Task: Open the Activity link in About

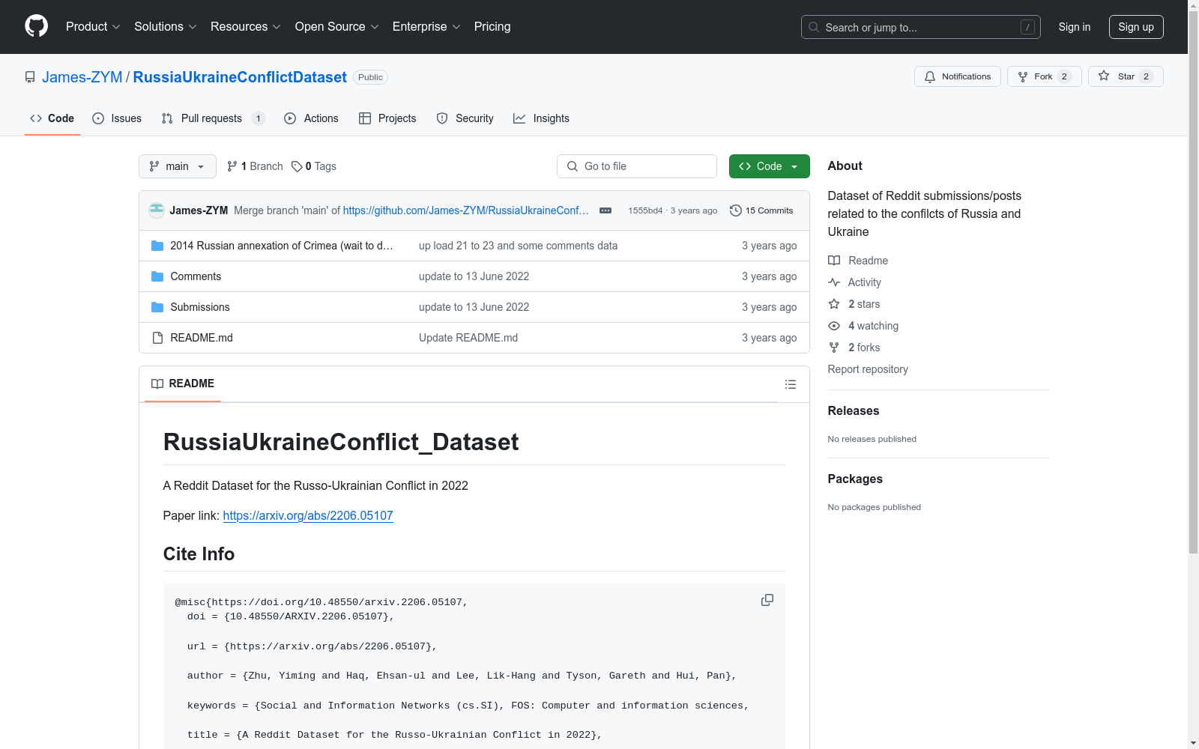Action: coord(855,282)
